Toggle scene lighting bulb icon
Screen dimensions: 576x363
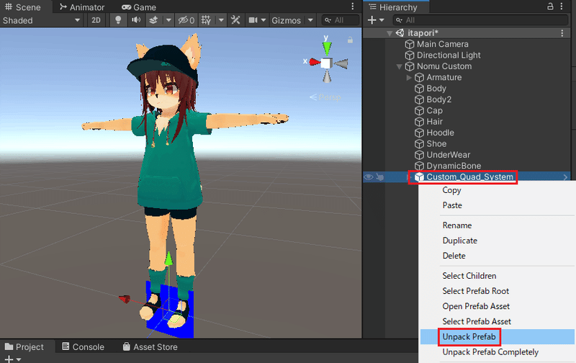(118, 20)
